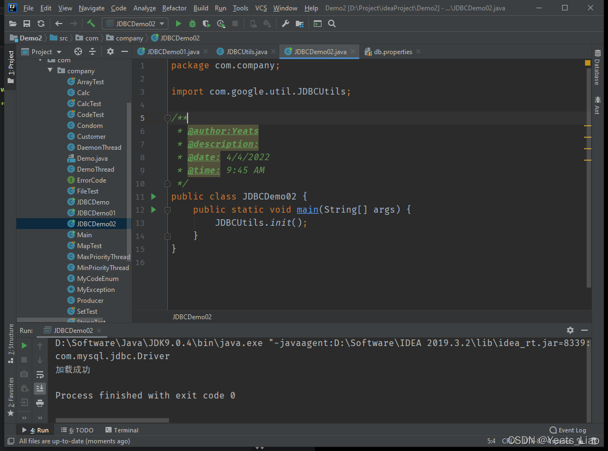
Task: Build the project with the hammer icon
Action: [91, 24]
